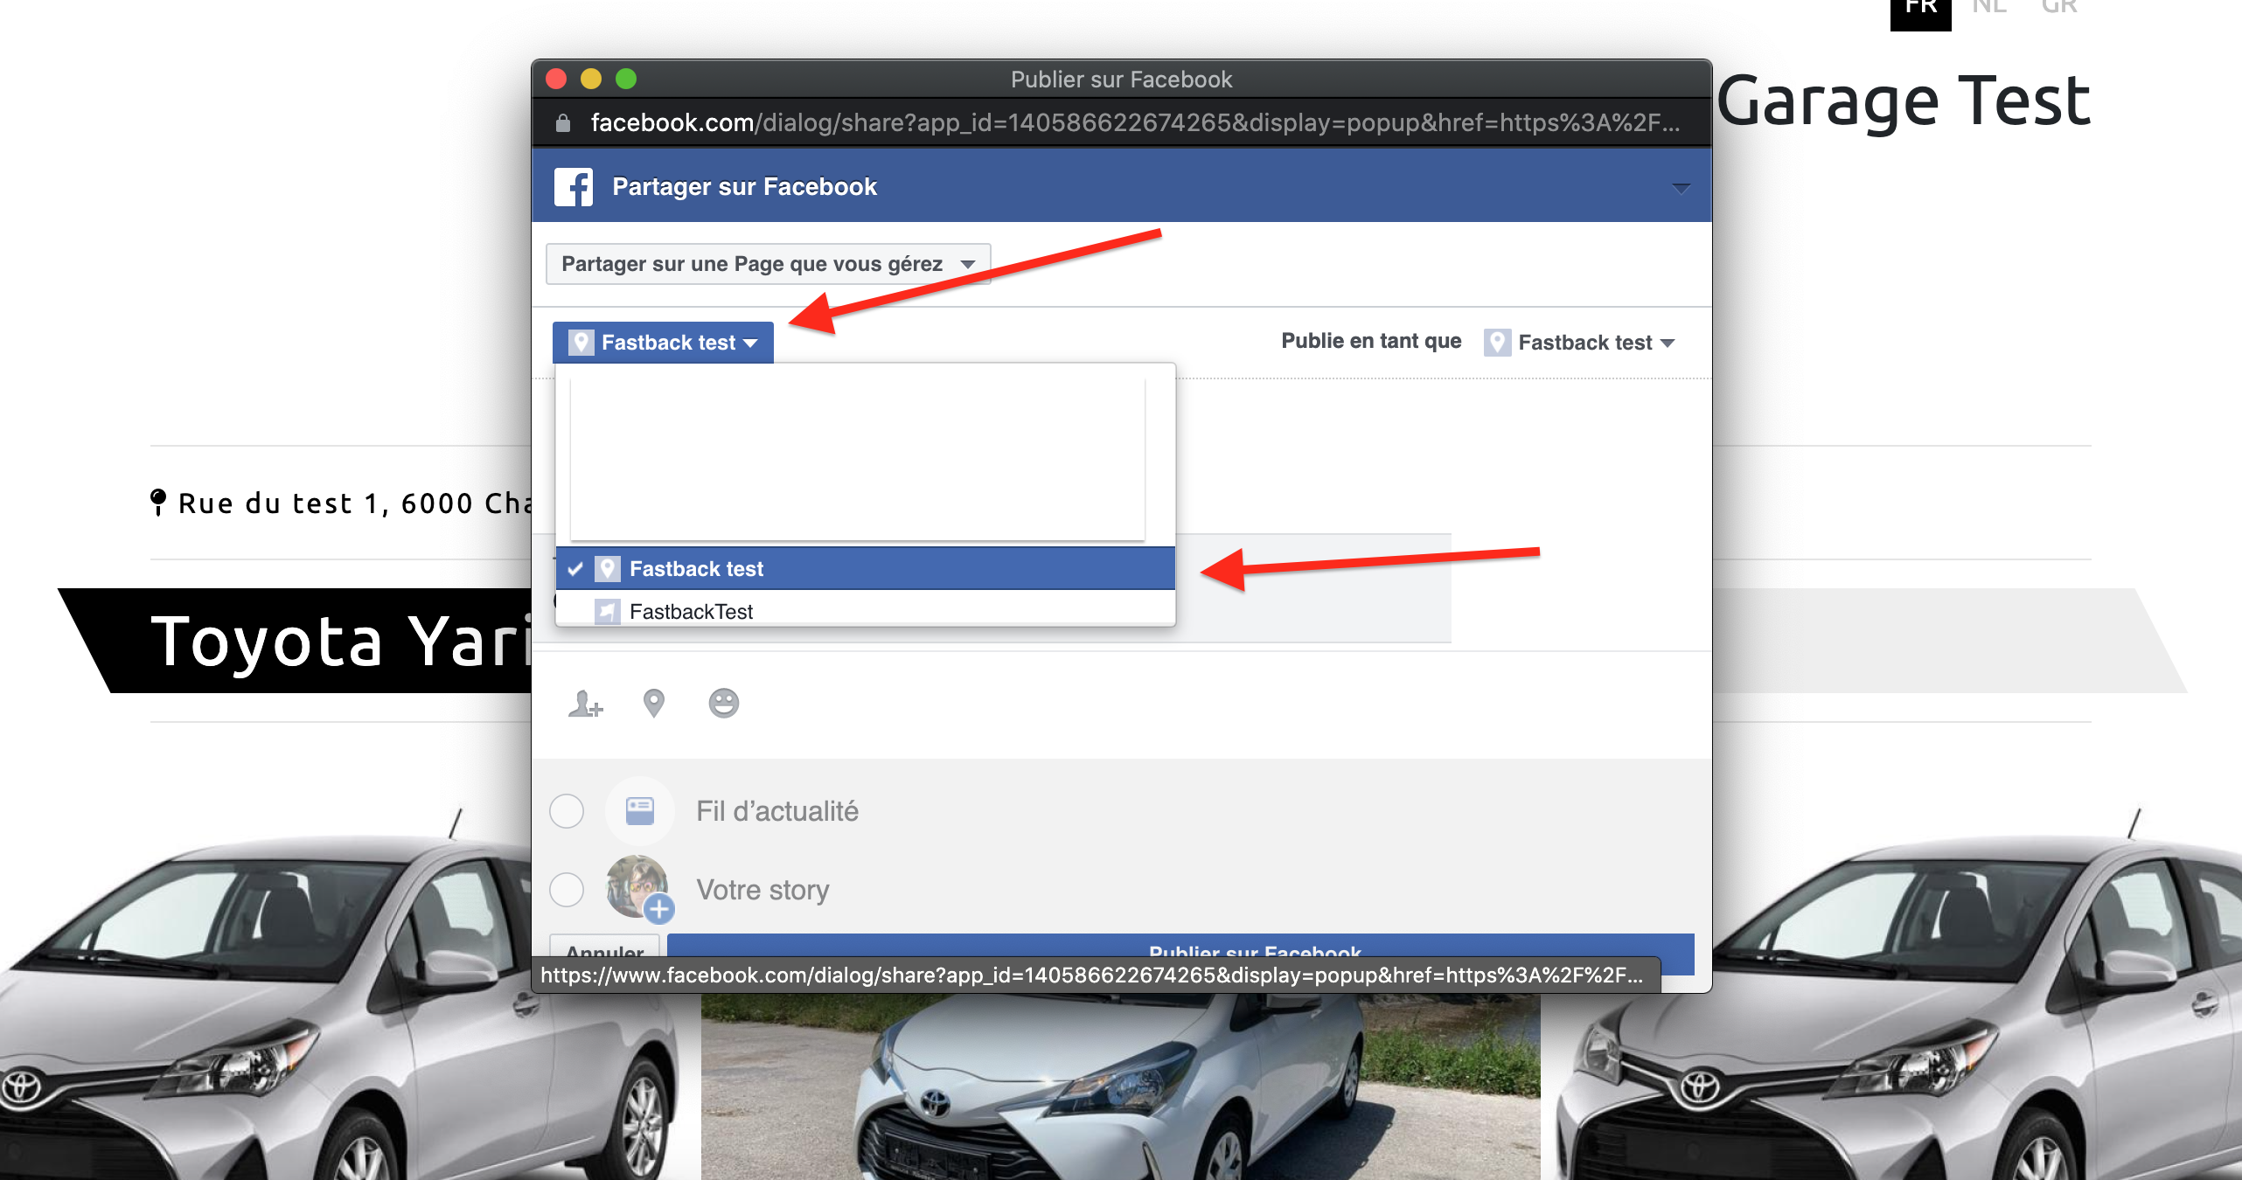This screenshot has width=2242, height=1180.
Task: Click the profile avatar beside Votre story
Action: (638, 887)
